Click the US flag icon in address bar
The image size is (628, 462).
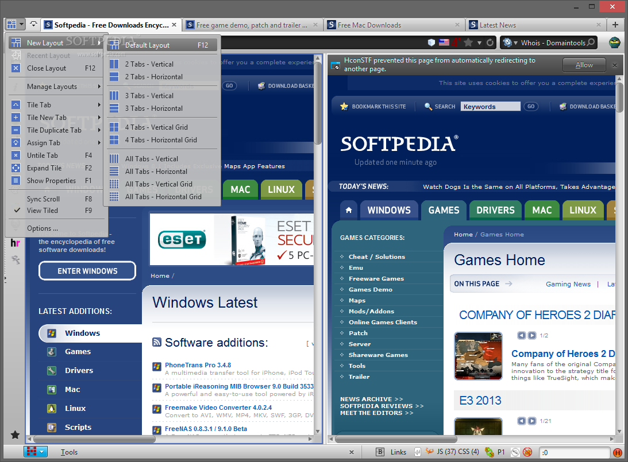(444, 42)
